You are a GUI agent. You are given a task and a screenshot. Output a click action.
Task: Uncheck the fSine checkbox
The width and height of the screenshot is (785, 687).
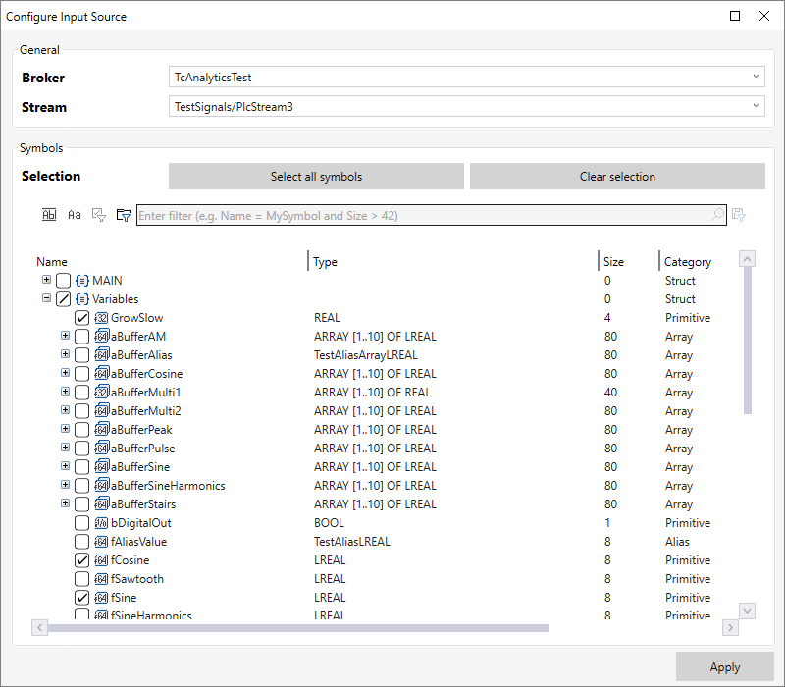click(x=81, y=598)
